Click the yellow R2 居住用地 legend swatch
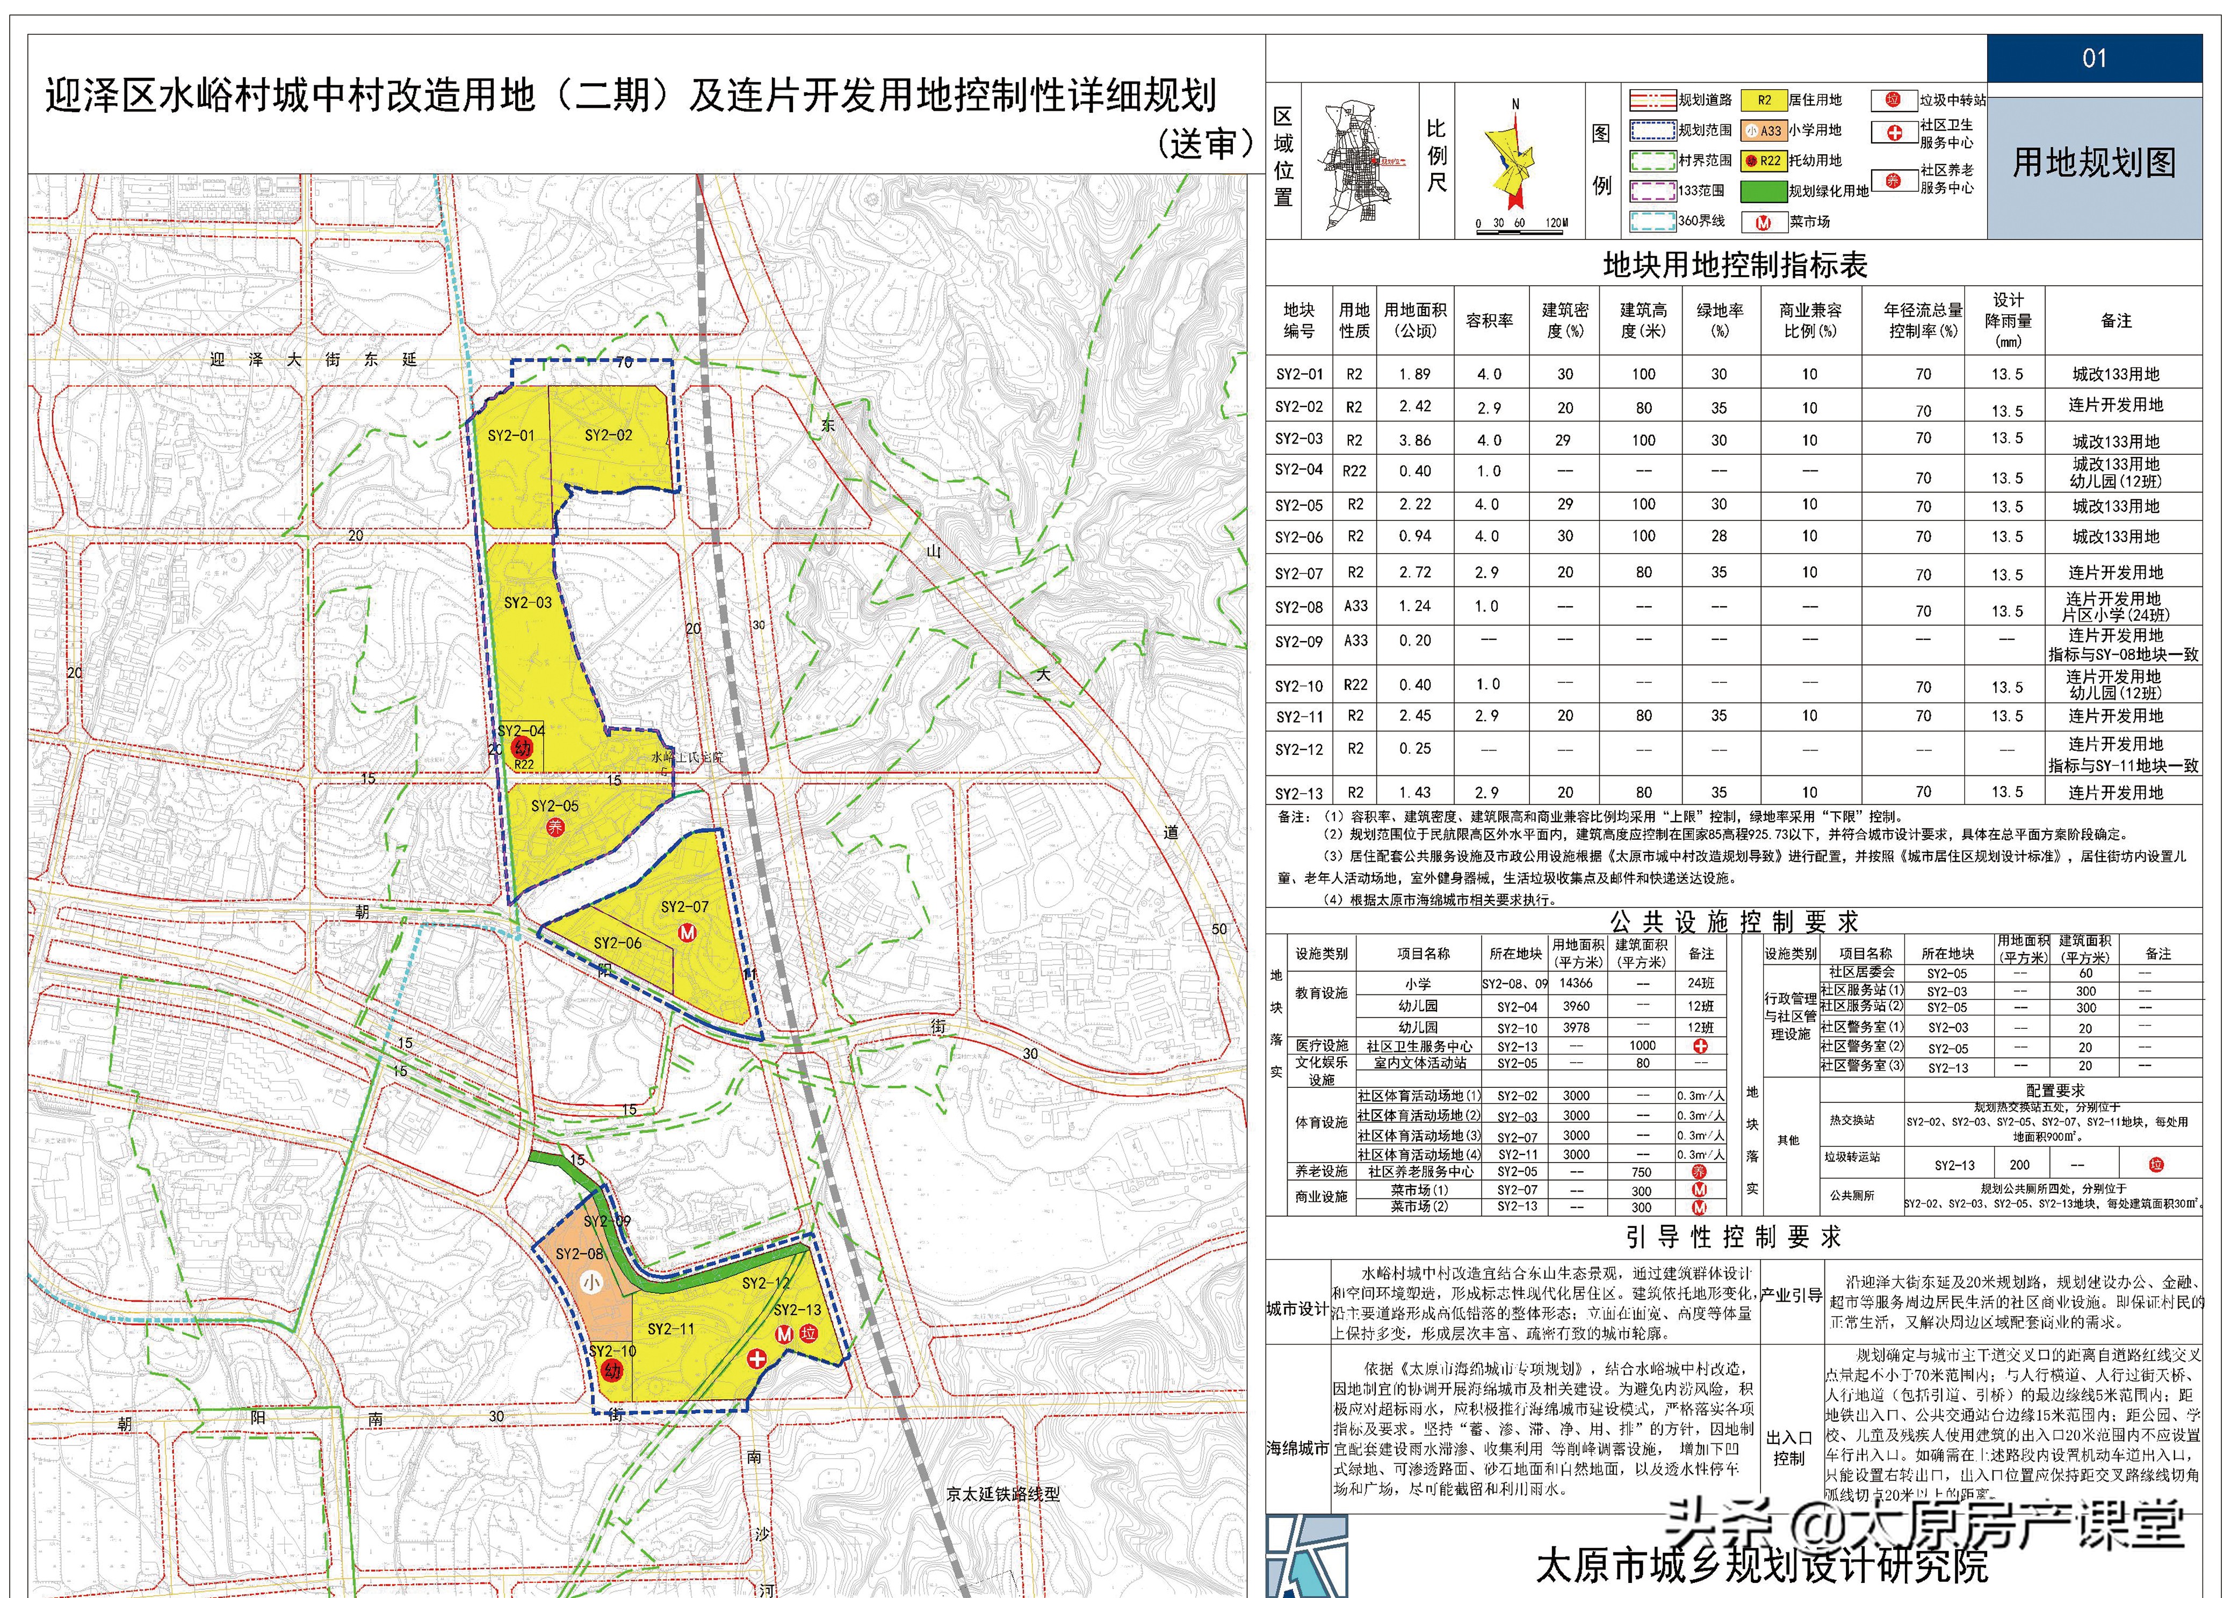 pos(1764,100)
